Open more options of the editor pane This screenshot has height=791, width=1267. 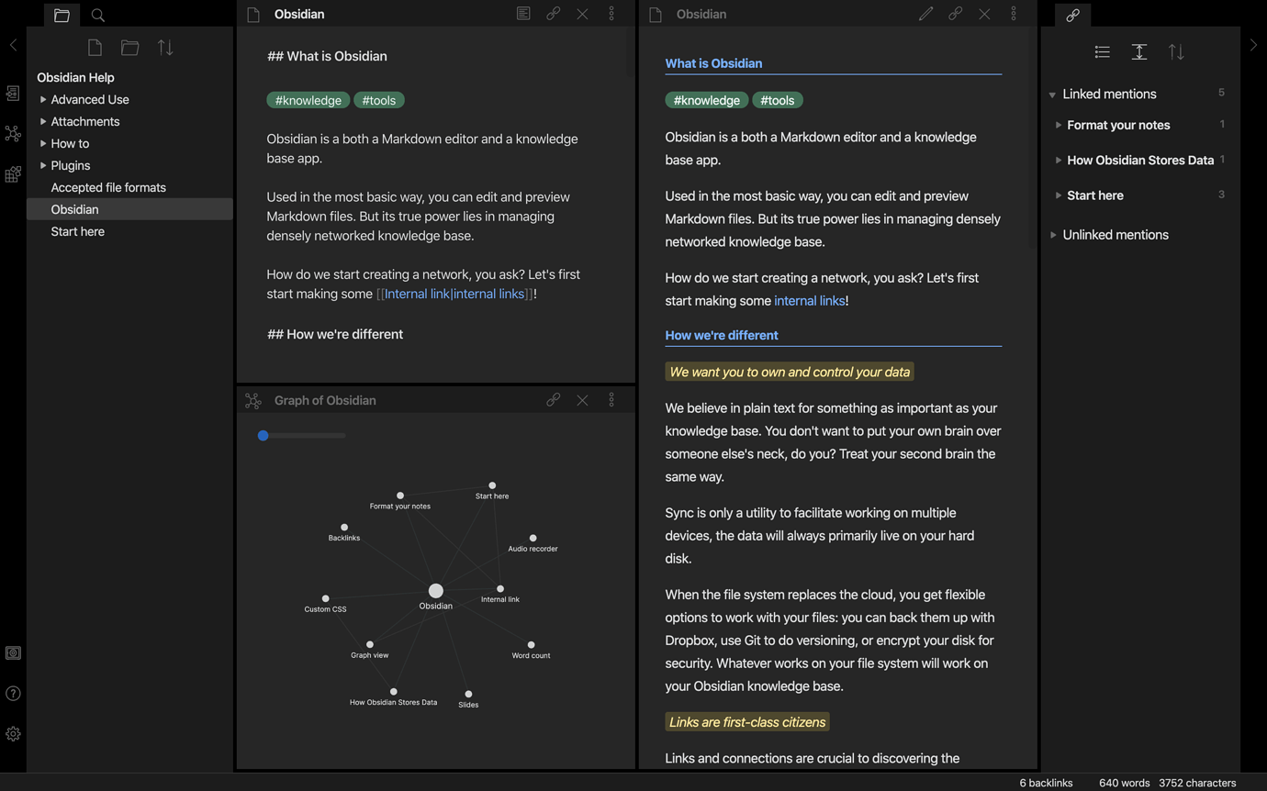611,14
